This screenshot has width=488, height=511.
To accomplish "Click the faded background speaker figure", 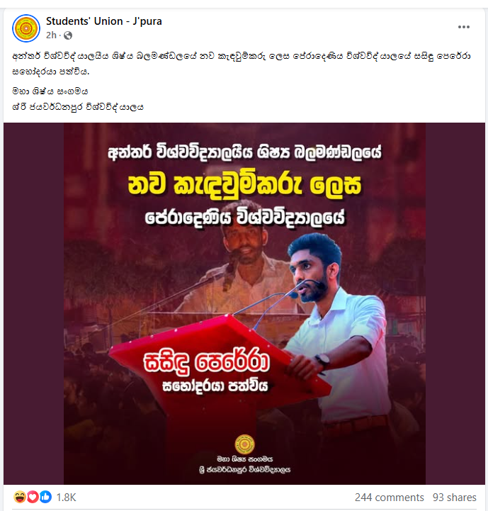I will pyautogui.click(x=239, y=261).
